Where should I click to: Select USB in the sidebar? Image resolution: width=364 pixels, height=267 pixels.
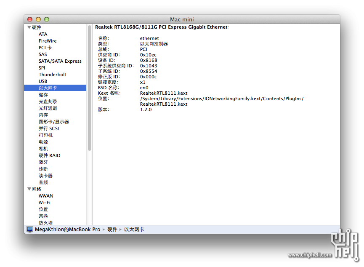pyautogui.click(x=43, y=81)
